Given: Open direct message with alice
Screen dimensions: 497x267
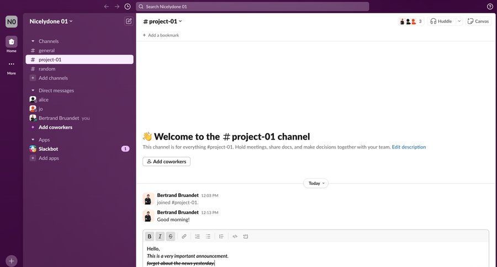Looking at the screenshot, I should click(79, 99).
